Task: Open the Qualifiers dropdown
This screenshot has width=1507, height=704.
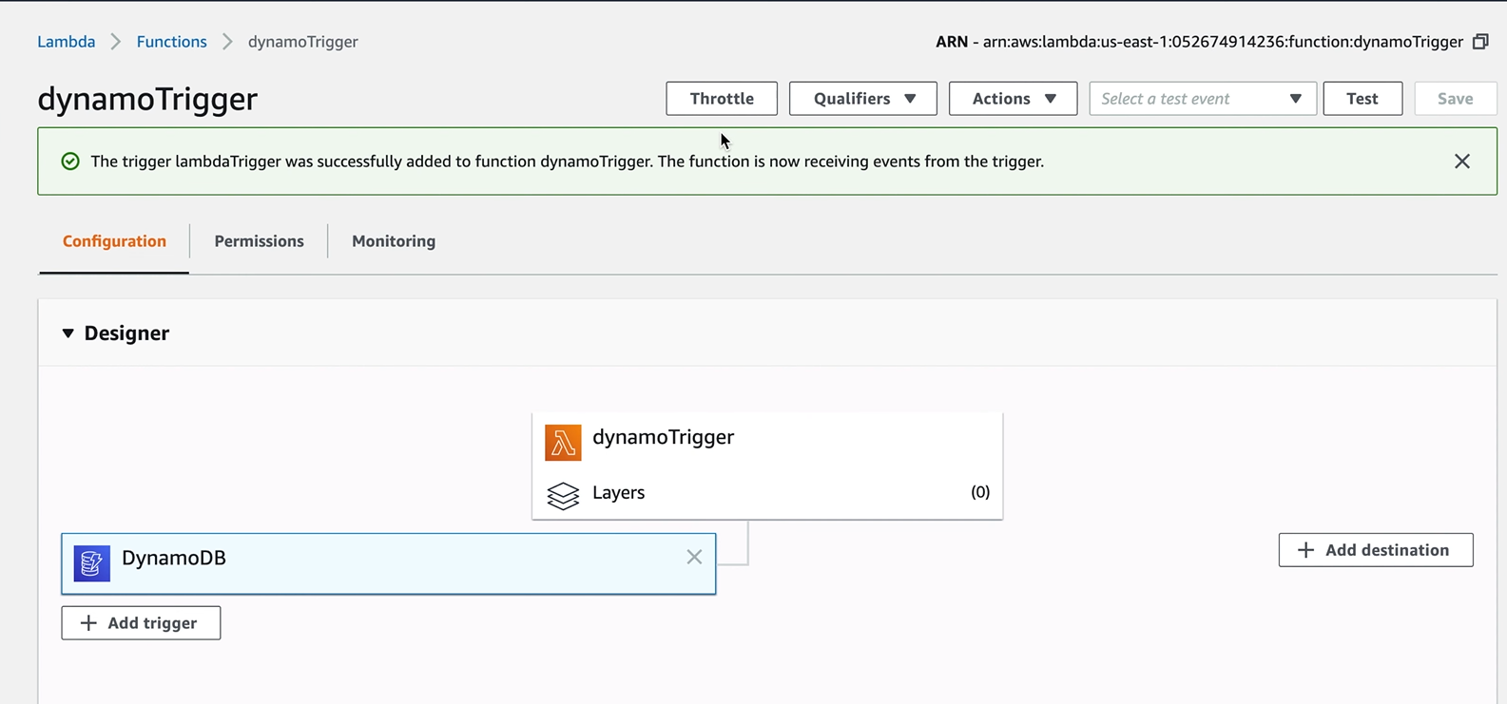Action: coord(862,99)
